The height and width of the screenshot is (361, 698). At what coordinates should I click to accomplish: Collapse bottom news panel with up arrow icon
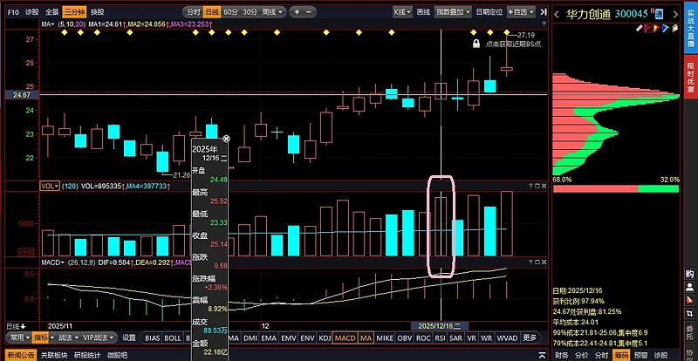pyautogui.click(x=542, y=356)
